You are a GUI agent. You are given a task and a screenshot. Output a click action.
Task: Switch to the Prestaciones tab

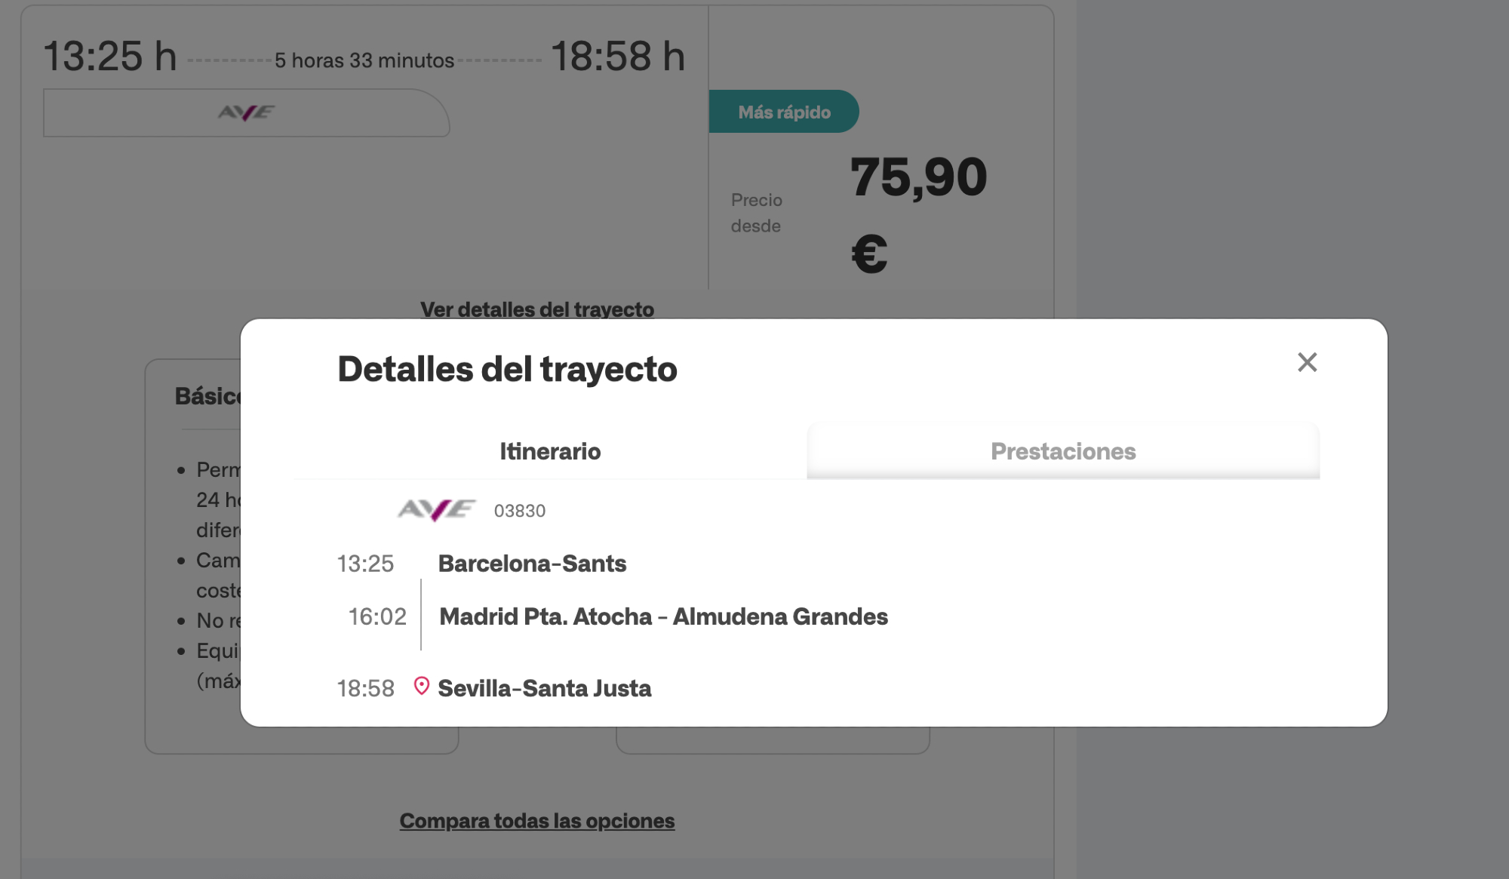click(x=1062, y=451)
